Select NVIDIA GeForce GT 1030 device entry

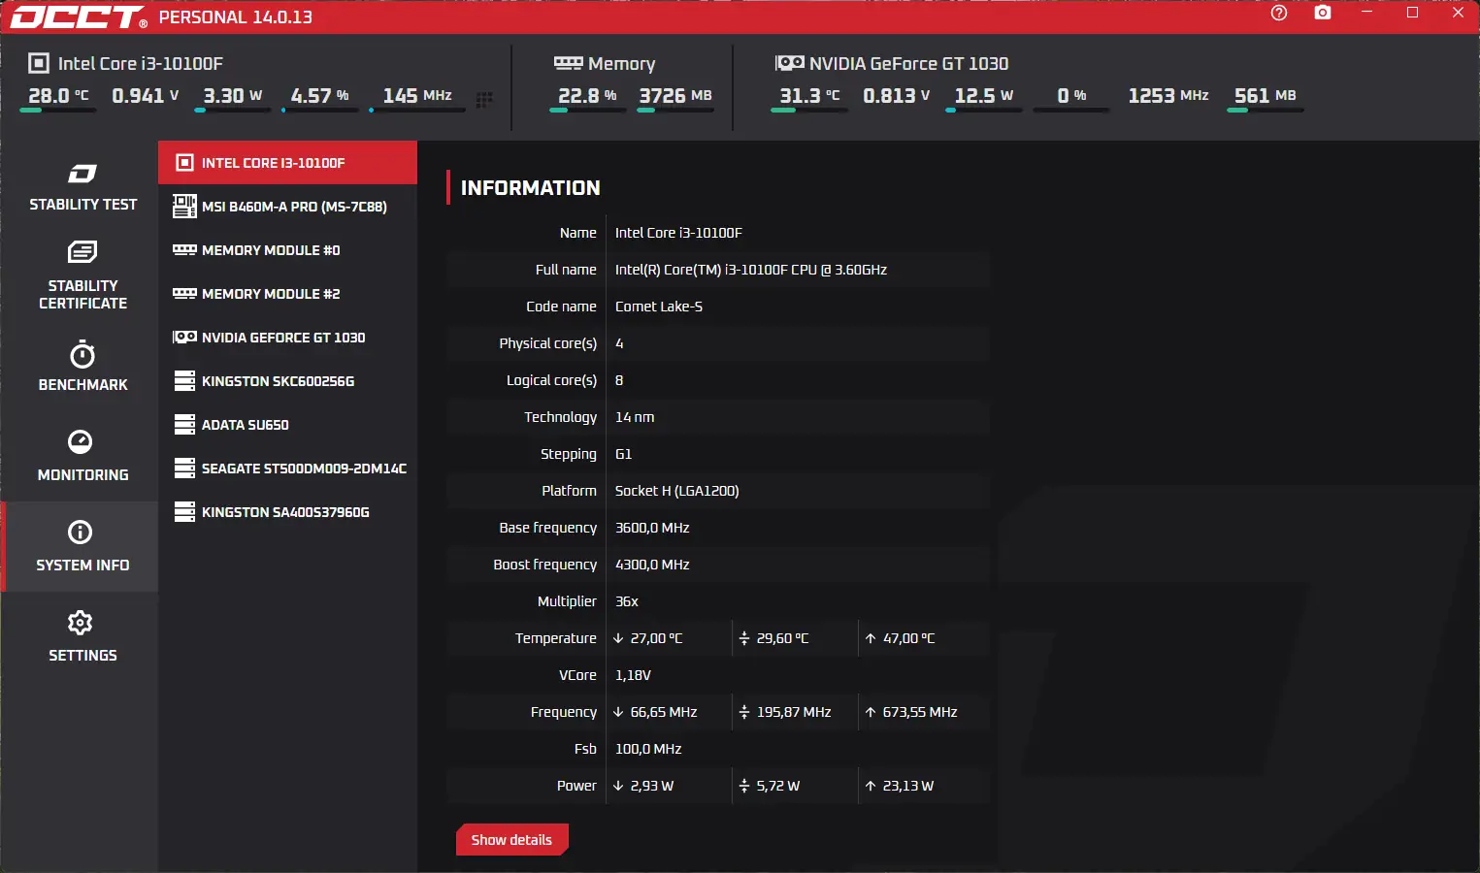[287, 338]
